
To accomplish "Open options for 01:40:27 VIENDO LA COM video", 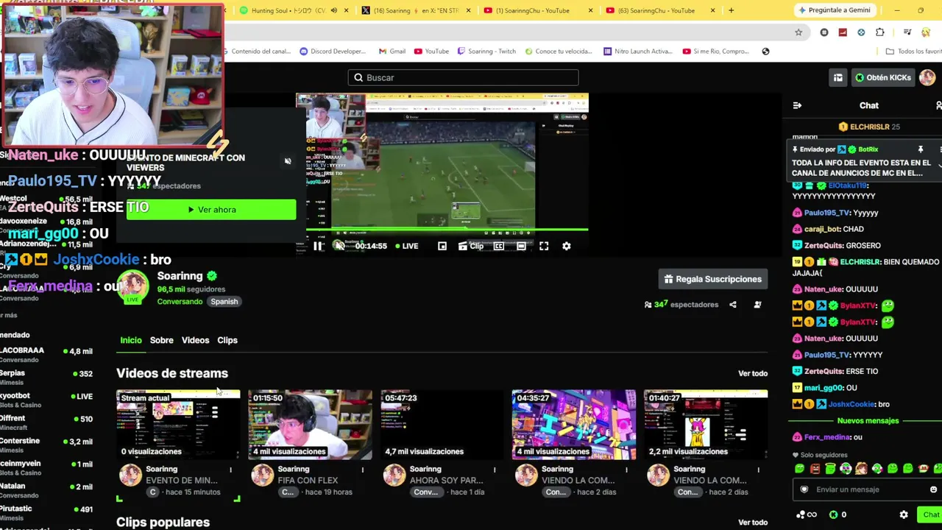I will coord(758,470).
